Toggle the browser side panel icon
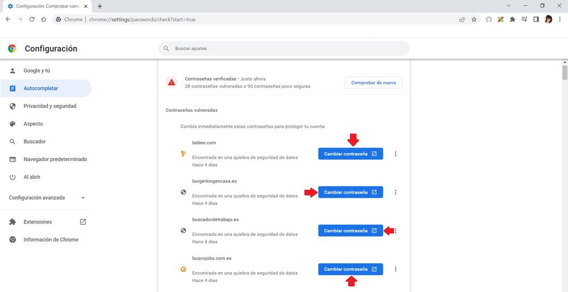The width and height of the screenshot is (568, 292). pyautogui.click(x=536, y=19)
